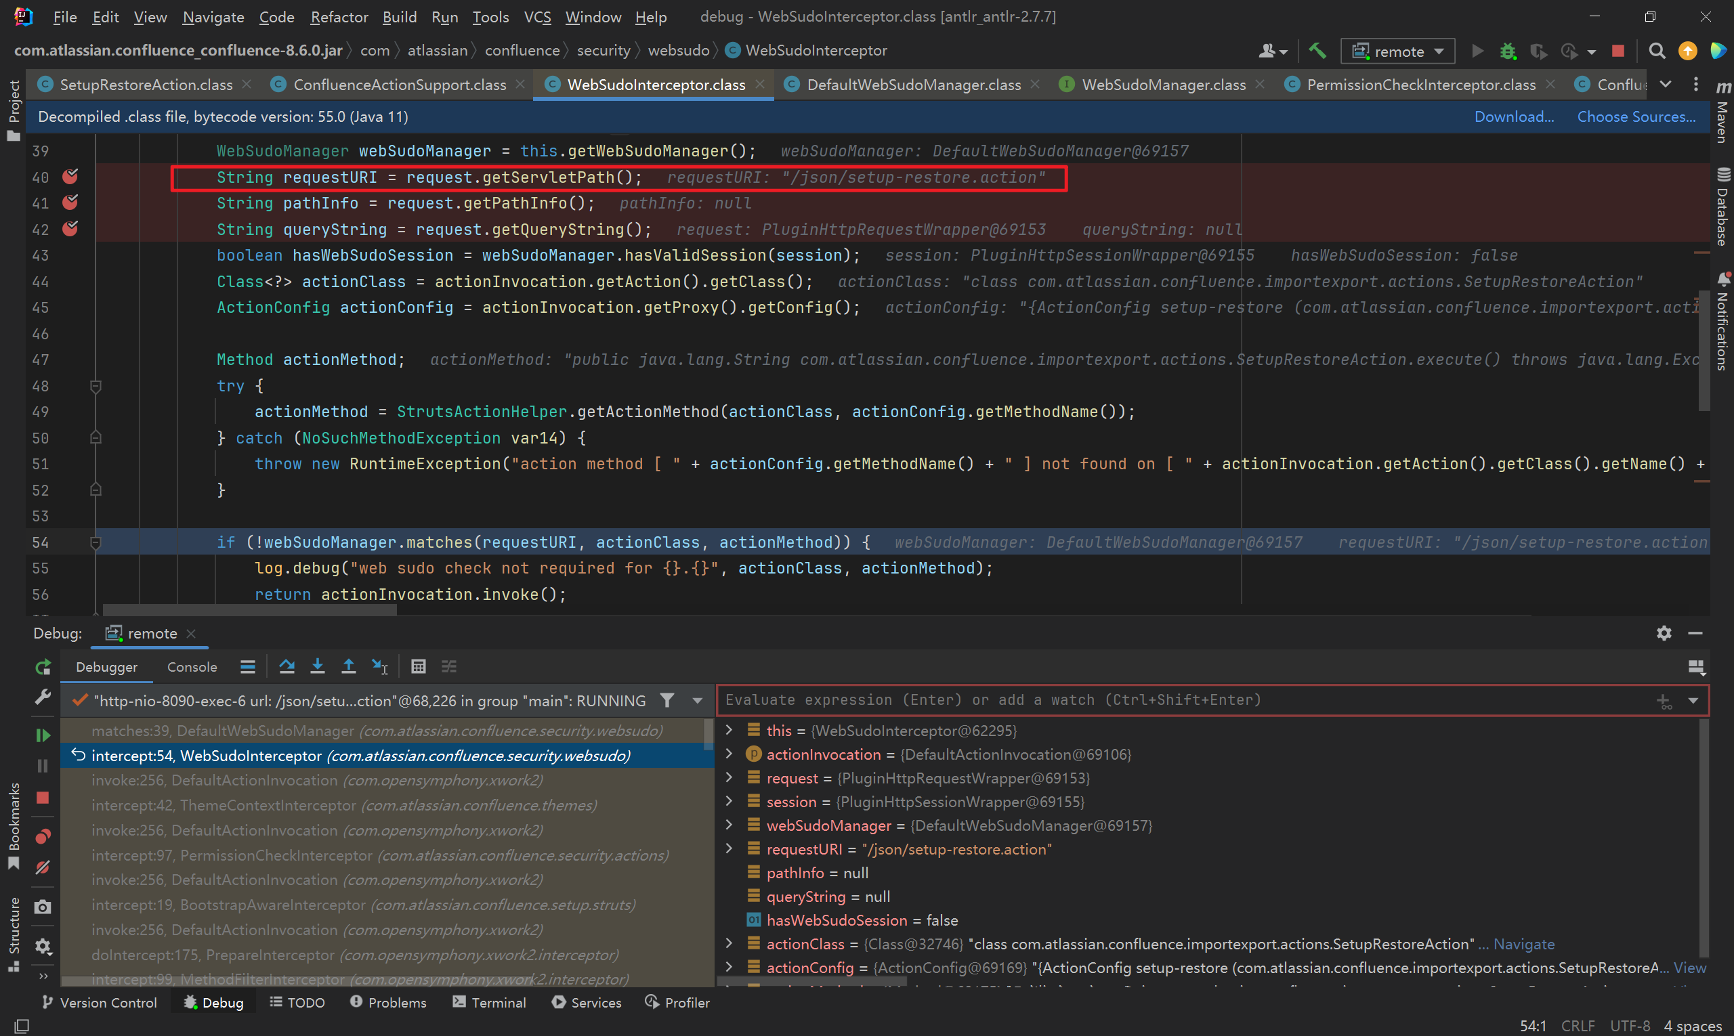Click the websudo breadcrumb segment
Screen dimensions: 1734x1036
point(678,50)
